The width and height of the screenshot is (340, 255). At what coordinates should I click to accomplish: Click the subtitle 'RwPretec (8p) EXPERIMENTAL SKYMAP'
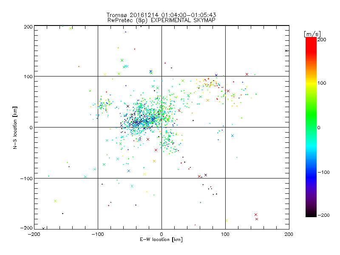point(161,20)
